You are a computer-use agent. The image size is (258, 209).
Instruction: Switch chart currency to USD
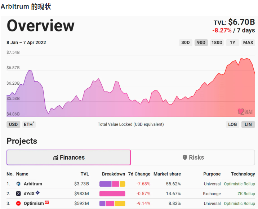13,124
